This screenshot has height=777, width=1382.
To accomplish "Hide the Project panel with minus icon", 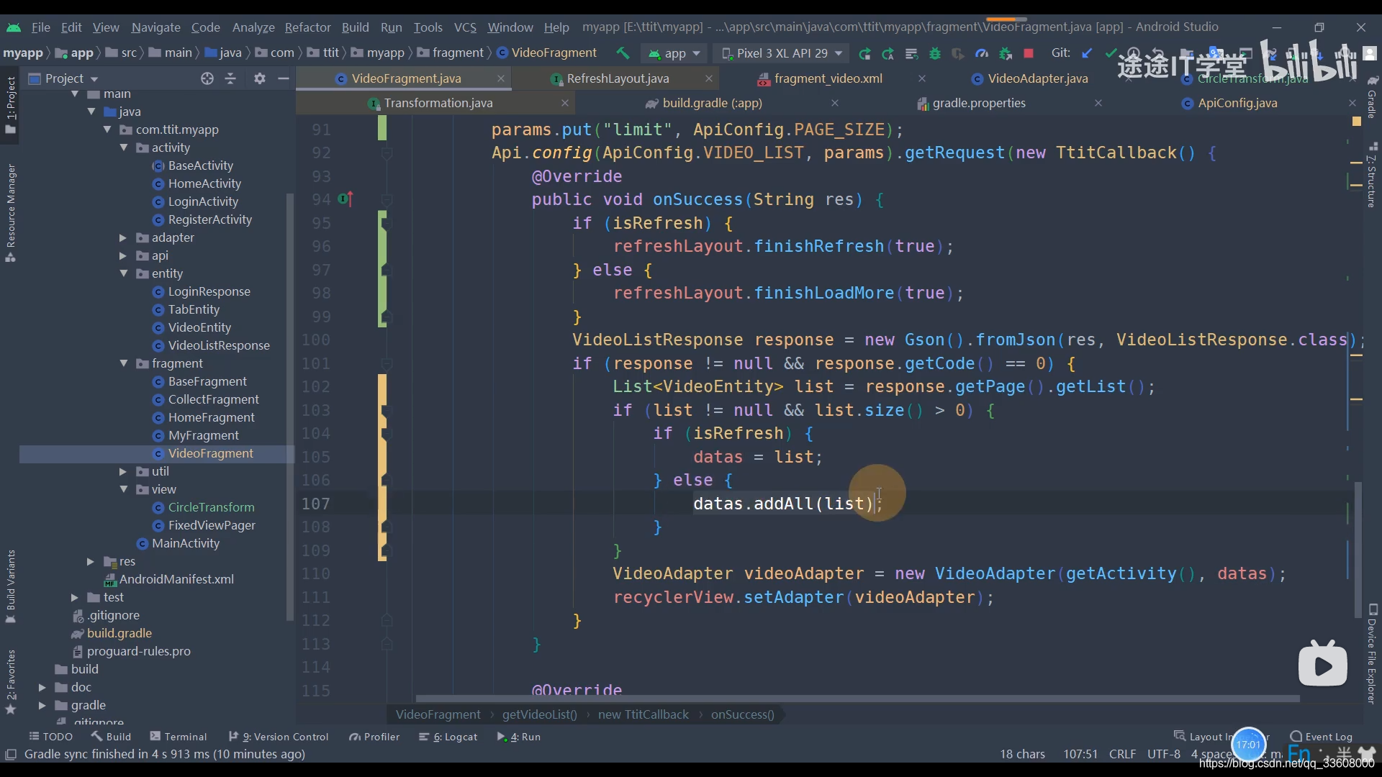I will click(x=284, y=78).
